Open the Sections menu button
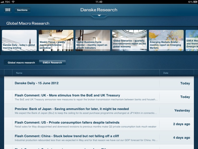This screenshot has height=149, width=198. pos(22,10)
